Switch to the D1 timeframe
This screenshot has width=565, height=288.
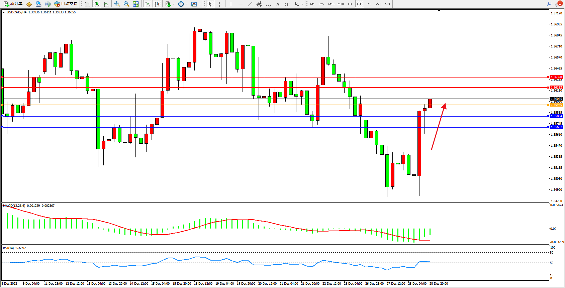coord(369,4)
